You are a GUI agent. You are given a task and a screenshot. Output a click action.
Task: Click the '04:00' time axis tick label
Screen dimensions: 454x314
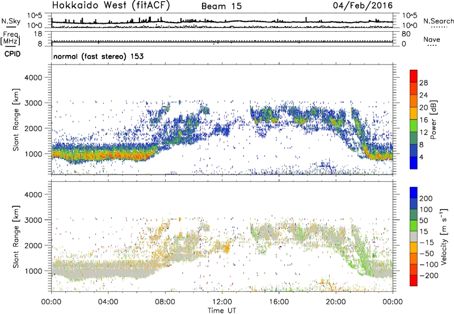click(108, 302)
